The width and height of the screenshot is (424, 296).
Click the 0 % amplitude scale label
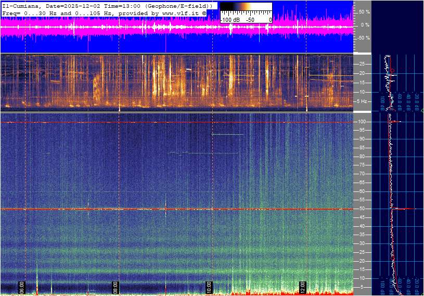point(365,24)
